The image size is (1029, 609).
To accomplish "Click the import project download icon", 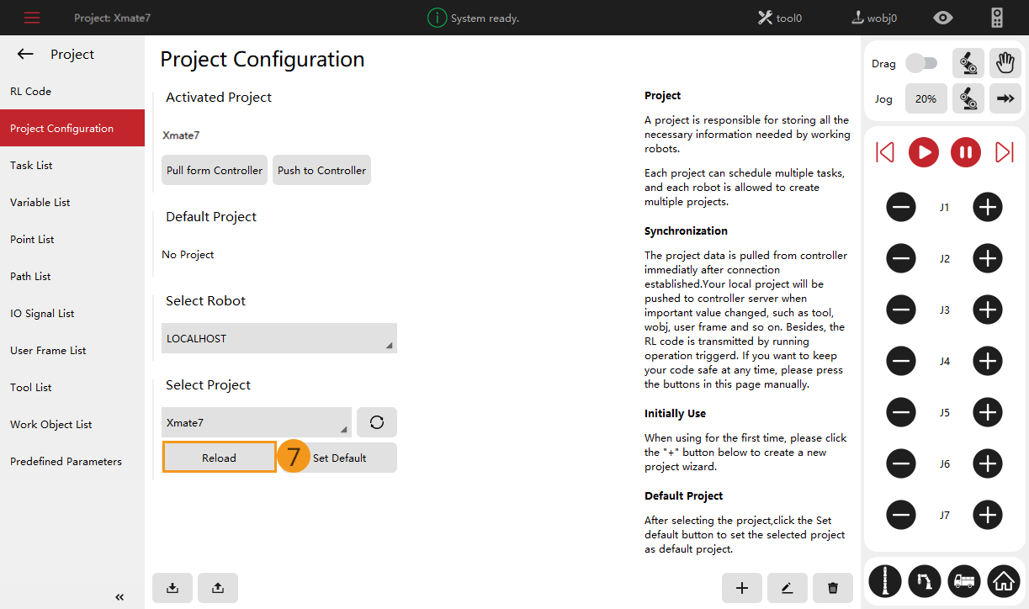I will tap(172, 588).
